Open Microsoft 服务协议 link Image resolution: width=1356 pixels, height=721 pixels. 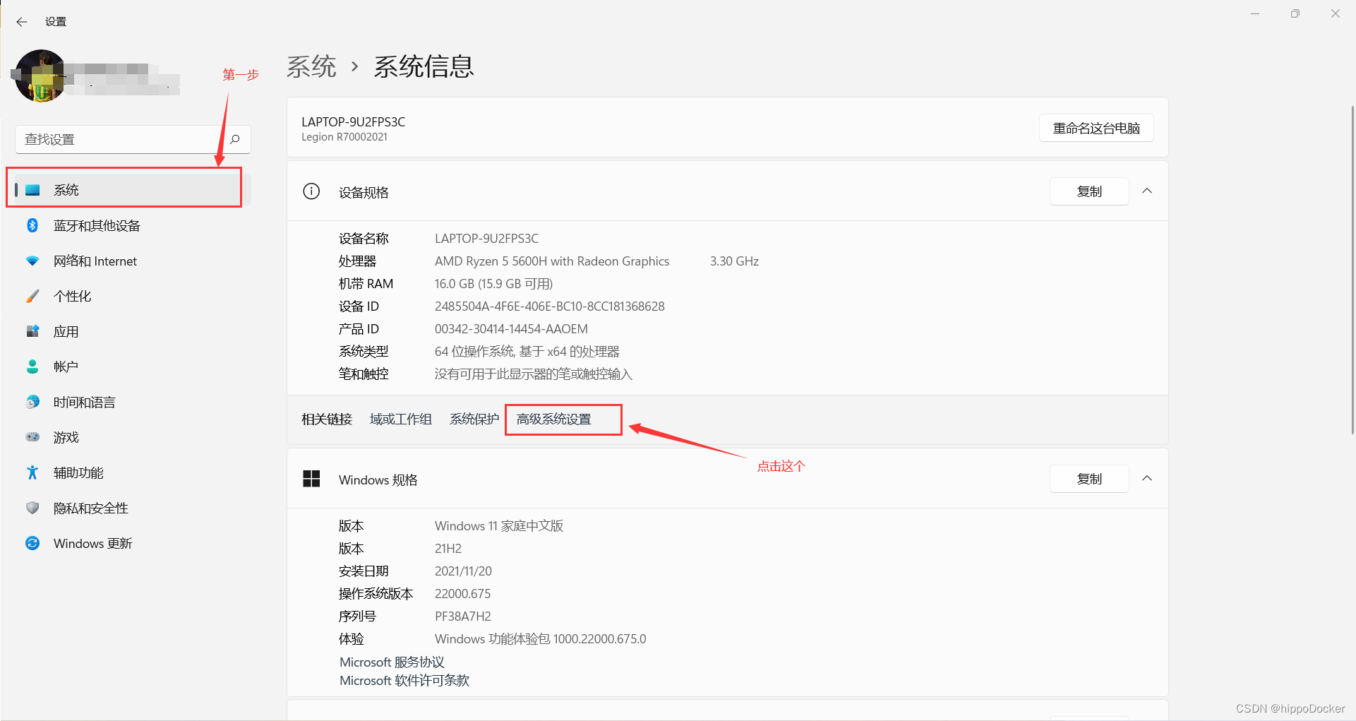pos(392,662)
